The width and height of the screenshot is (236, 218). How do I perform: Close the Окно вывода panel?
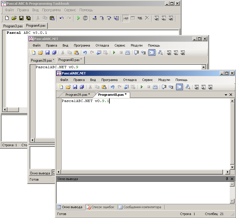(x=232, y=179)
